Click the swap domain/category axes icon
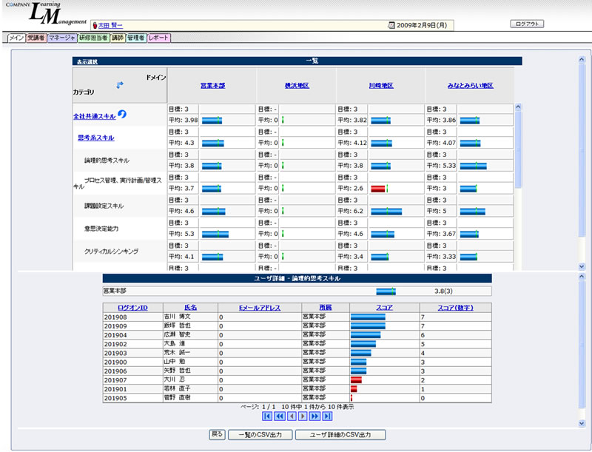592x452 pixels. point(120,85)
